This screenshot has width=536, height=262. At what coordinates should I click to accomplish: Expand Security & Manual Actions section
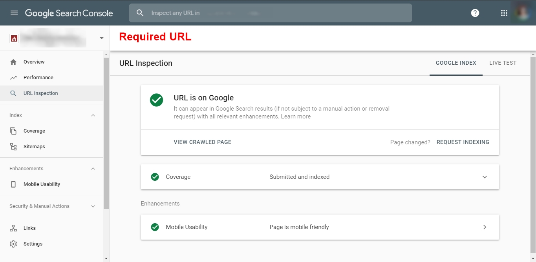point(93,206)
